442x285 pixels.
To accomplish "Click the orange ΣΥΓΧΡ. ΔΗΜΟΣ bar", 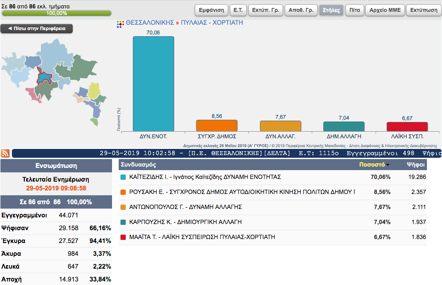I will tap(217, 125).
